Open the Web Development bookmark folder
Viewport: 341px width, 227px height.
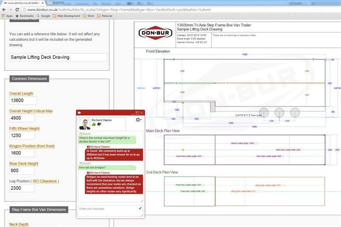(66, 16)
